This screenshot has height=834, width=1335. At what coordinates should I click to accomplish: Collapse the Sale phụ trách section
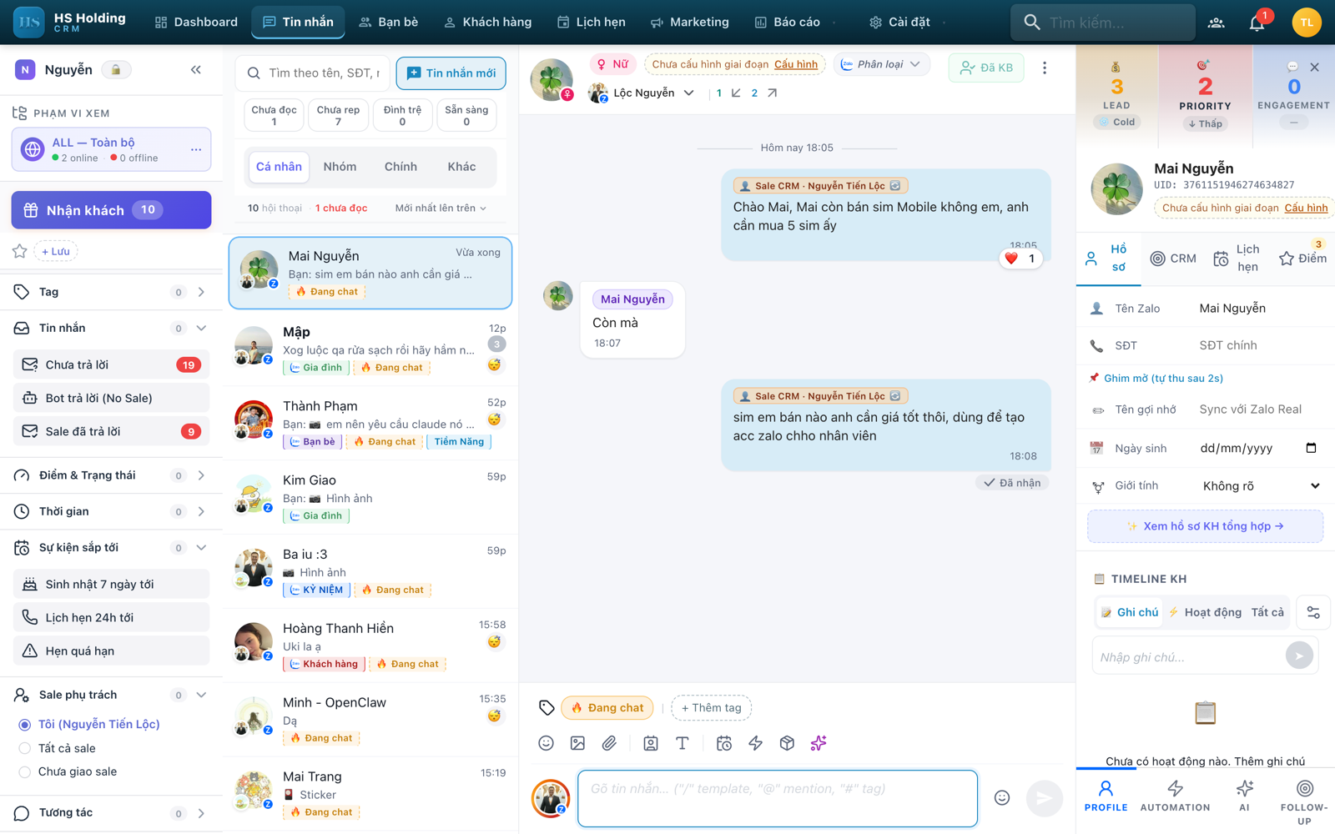tap(111, 695)
